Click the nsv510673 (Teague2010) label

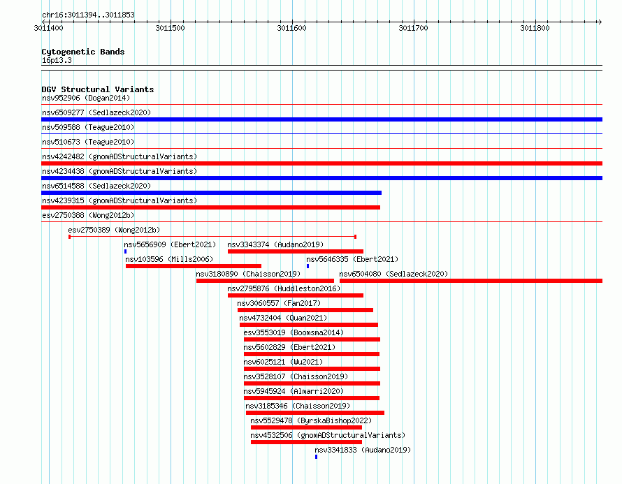(x=88, y=142)
